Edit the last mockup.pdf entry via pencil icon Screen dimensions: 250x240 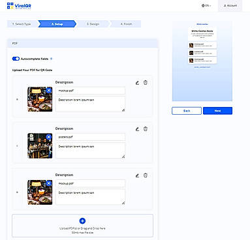pyautogui.click(x=137, y=175)
